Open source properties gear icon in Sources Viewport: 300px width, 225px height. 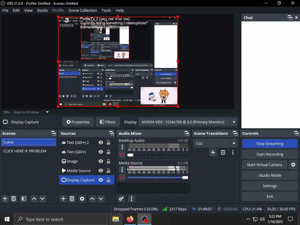[82, 199]
